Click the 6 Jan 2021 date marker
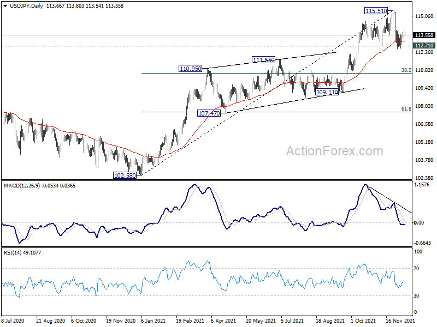This screenshot has height=327, width=437. [153, 321]
